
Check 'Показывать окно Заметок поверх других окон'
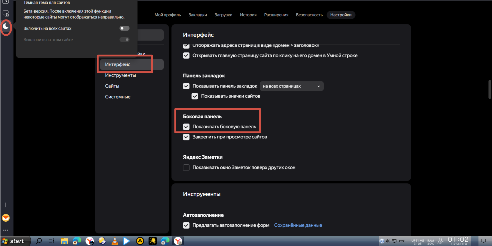(186, 167)
